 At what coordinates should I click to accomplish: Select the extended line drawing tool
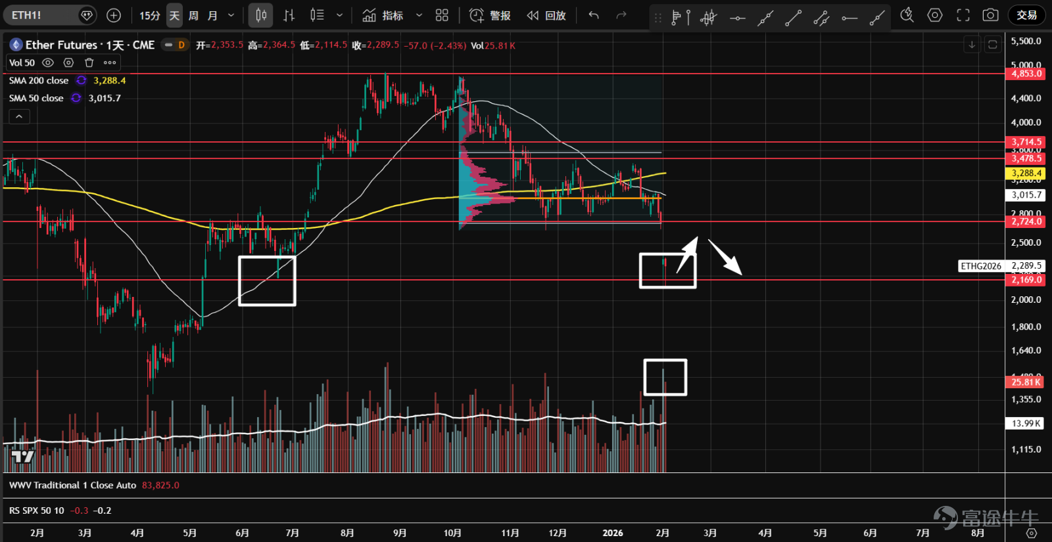click(765, 18)
